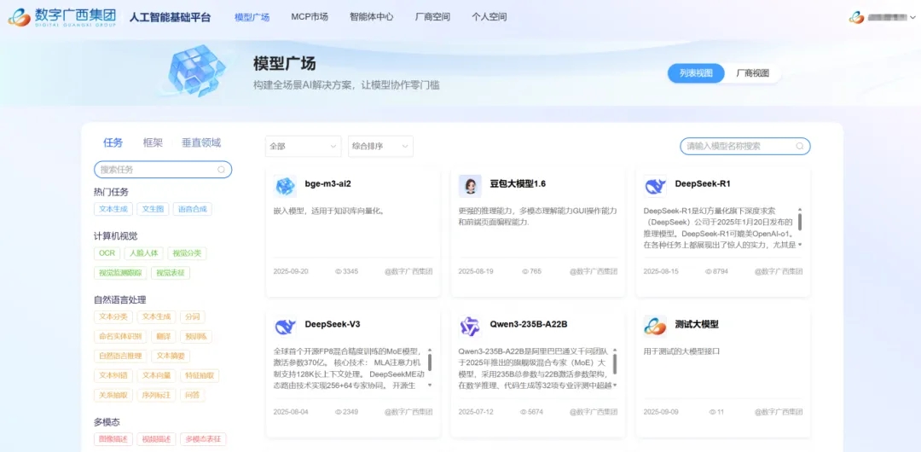Toggle the 文本生成 hot task tag filter

113,209
